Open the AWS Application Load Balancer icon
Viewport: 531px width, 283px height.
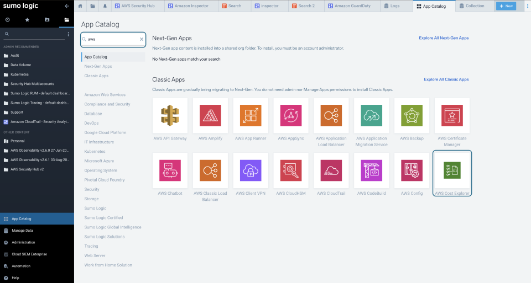coord(331,115)
